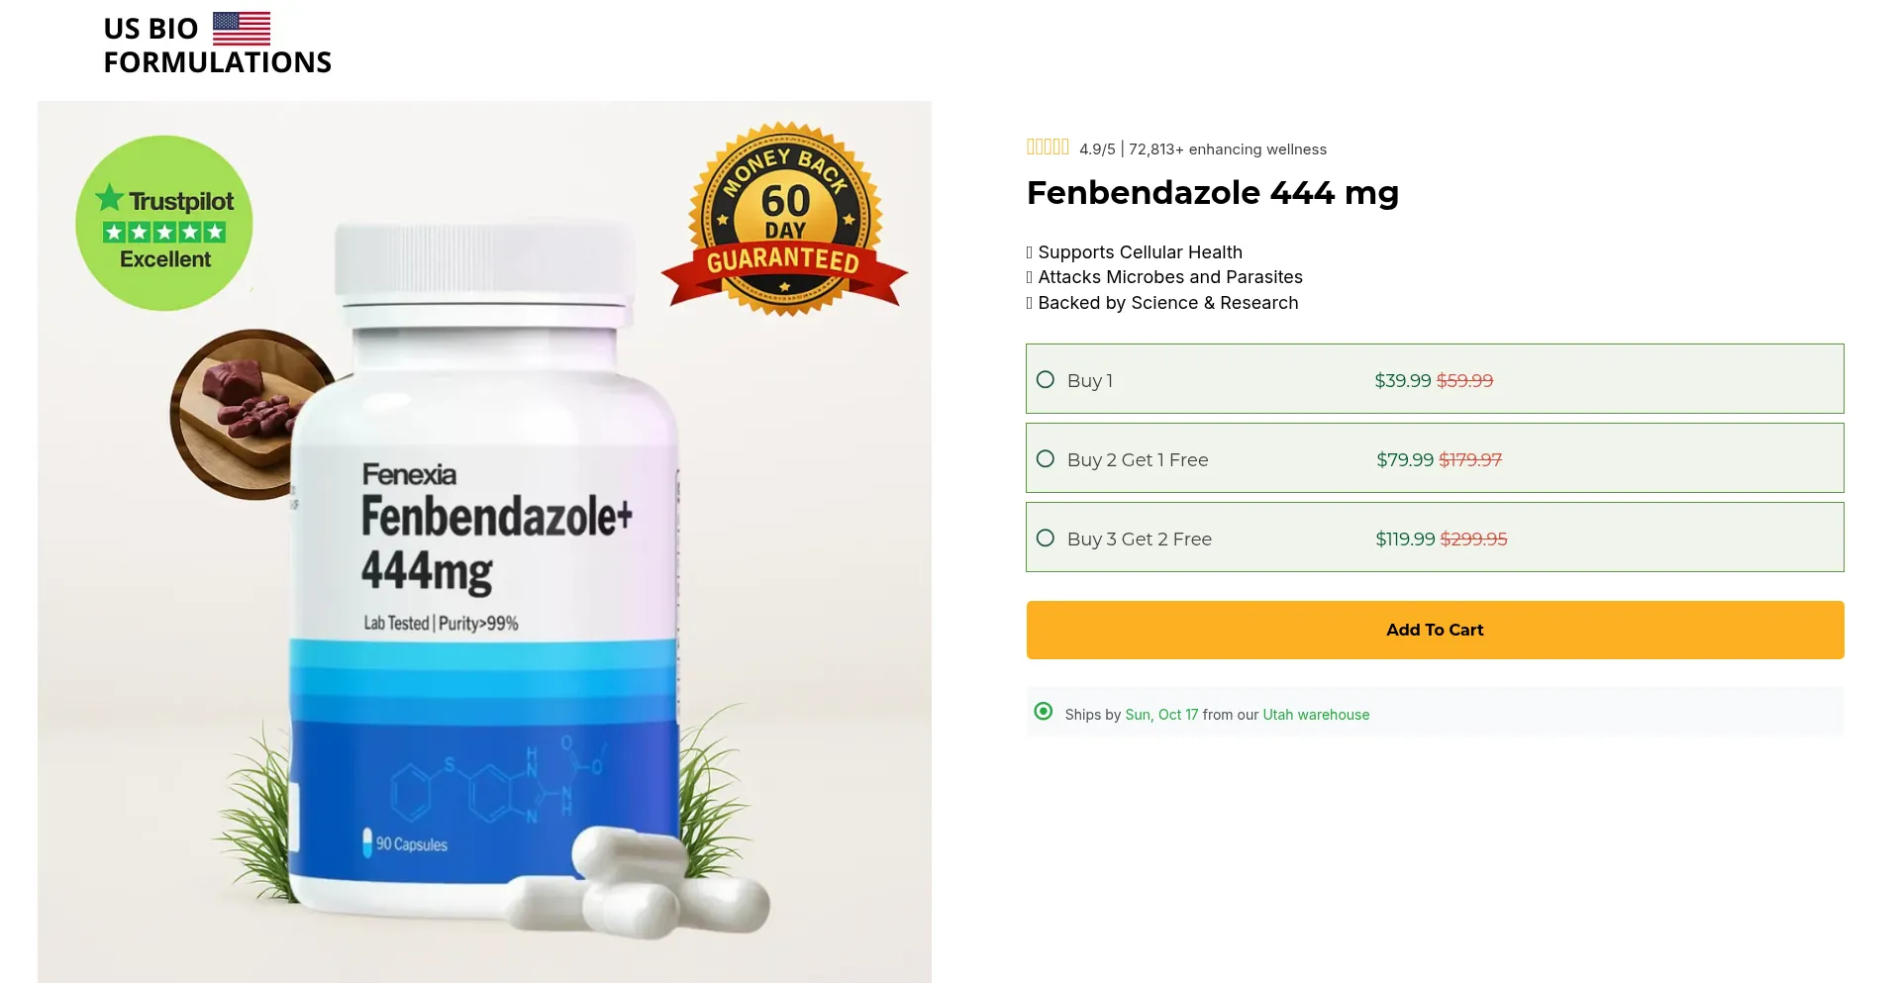Click the round meat on board image
Screen dimensions: 1901x983
point(248,413)
